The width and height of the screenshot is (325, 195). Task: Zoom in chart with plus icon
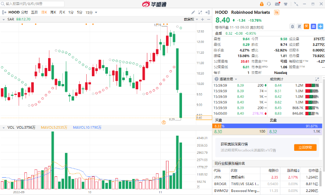click(202, 19)
